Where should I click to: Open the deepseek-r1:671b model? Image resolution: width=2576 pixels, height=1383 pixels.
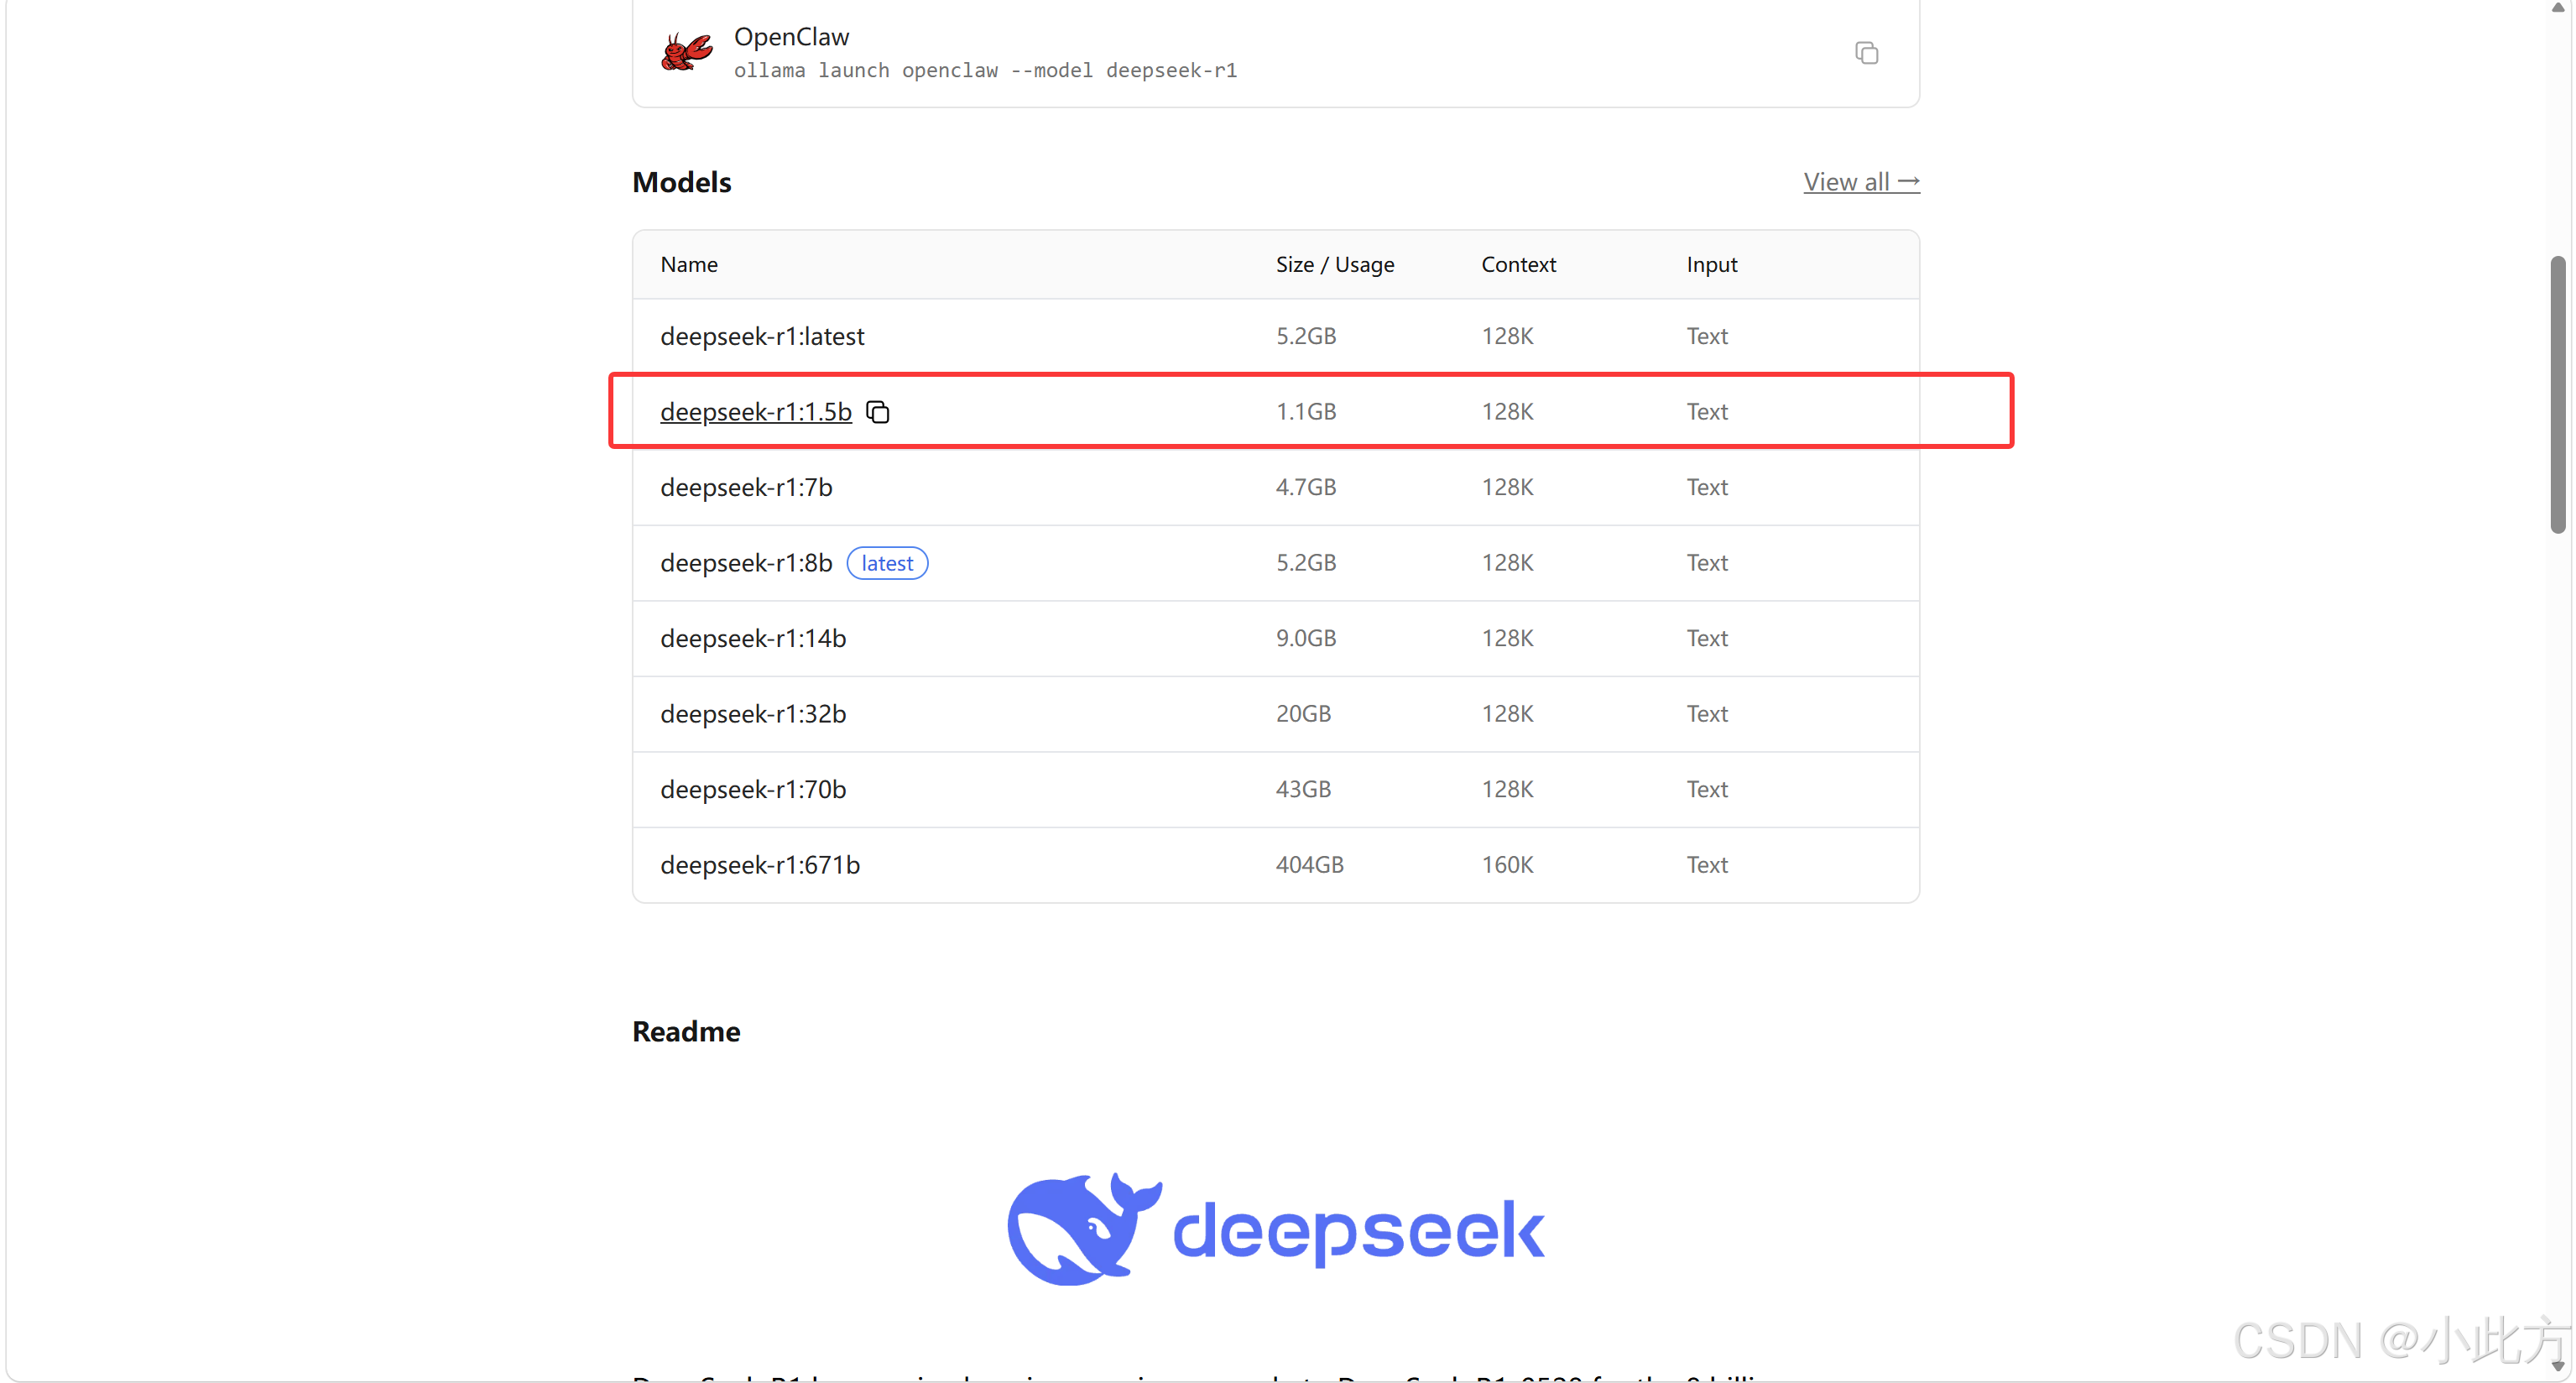(x=760, y=865)
